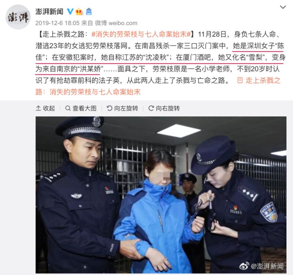Rotate the image right with 向右旋转
The image size is (293, 275).
[x=164, y=108]
